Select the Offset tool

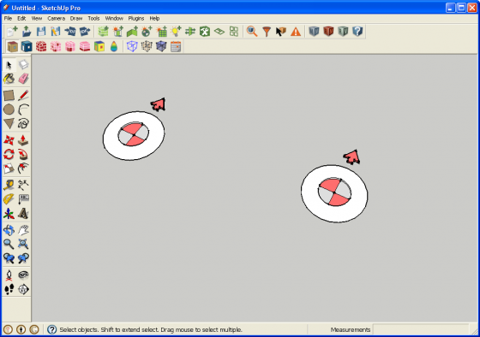pos(23,168)
